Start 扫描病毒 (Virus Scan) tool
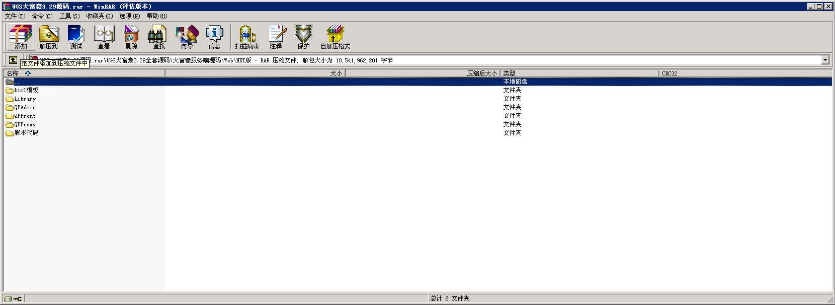 247,37
